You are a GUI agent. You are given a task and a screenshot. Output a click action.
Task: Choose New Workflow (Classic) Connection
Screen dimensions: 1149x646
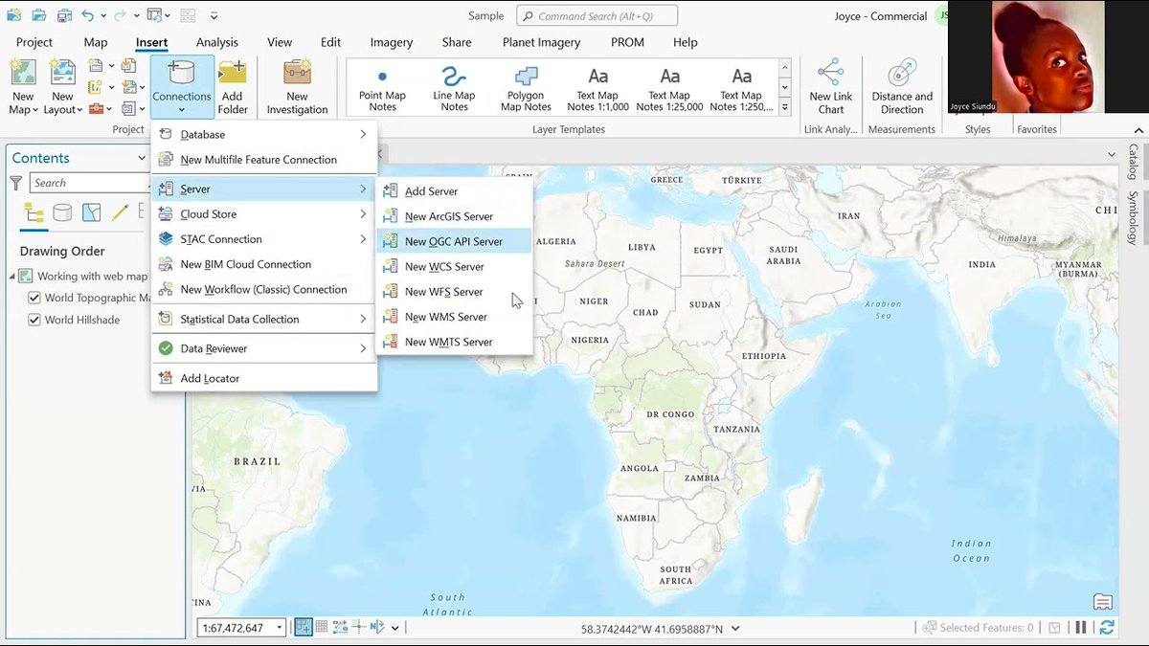pyautogui.click(x=263, y=289)
